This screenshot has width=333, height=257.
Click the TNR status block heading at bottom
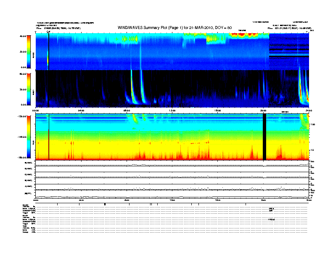click(24, 226)
